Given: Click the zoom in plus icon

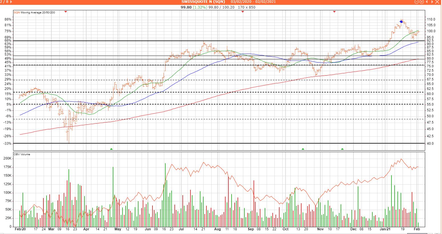Looking at the screenshot, I should 421,2.
